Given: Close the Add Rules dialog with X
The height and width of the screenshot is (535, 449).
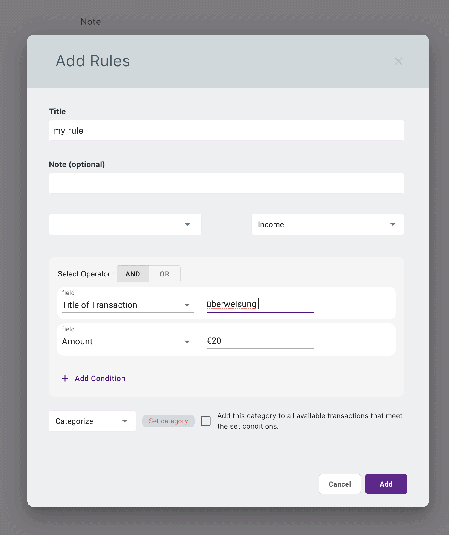Looking at the screenshot, I should pos(398,61).
